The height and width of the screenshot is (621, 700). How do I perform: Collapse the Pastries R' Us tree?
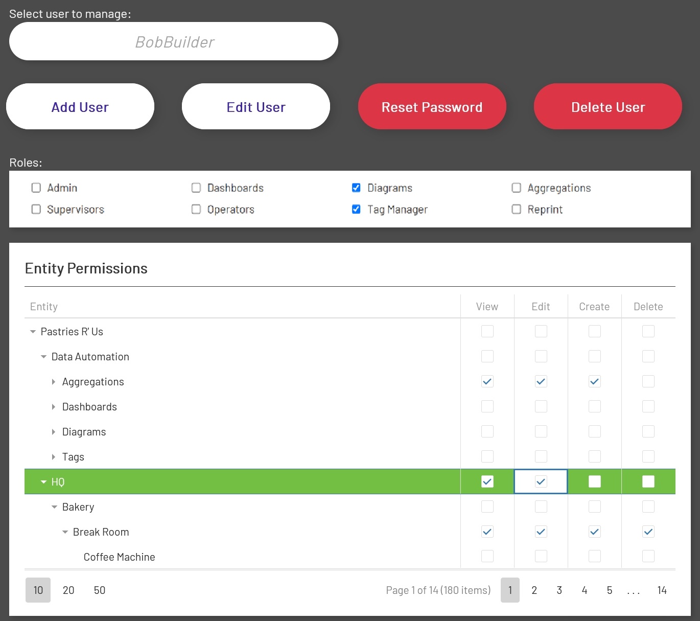[32, 331]
